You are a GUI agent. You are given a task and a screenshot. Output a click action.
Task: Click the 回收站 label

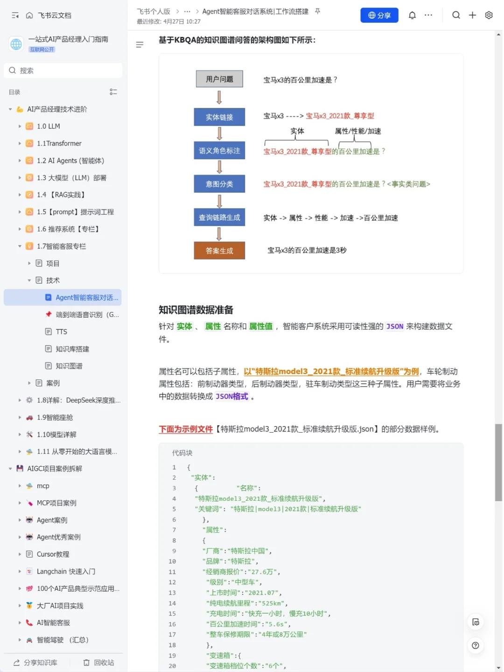coord(104,663)
